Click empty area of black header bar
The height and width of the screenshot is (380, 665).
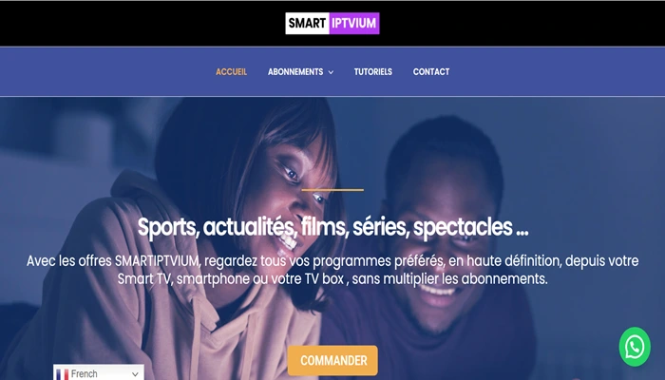point(127,24)
